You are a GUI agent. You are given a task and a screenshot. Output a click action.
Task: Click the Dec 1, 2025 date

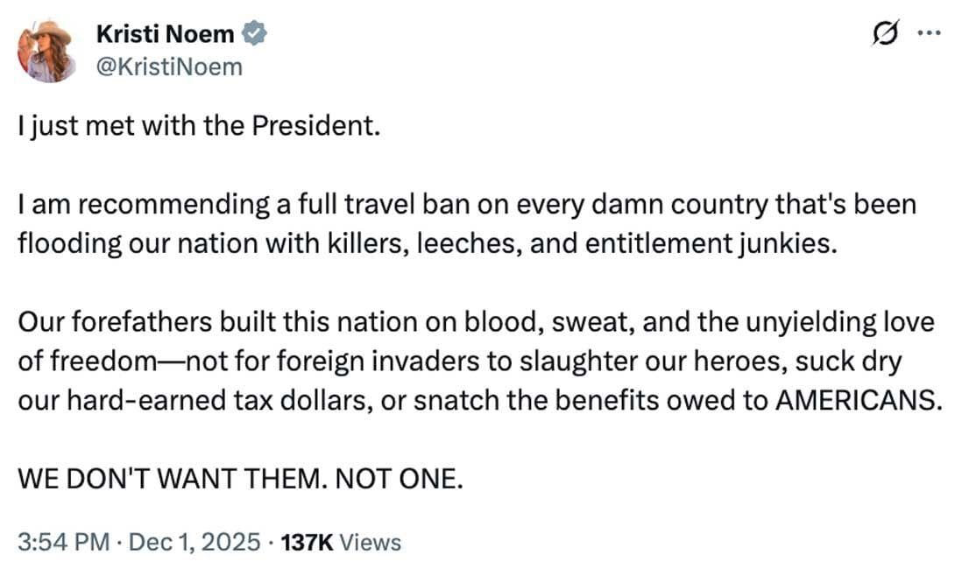[x=195, y=542]
